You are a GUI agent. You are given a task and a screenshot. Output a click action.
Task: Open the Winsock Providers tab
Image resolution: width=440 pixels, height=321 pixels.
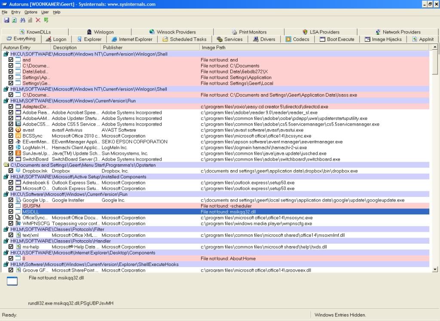tap(173, 32)
